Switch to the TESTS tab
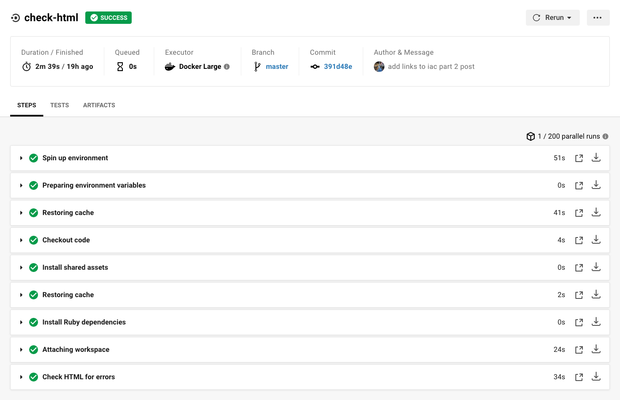This screenshot has width=620, height=400. (59, 105)
